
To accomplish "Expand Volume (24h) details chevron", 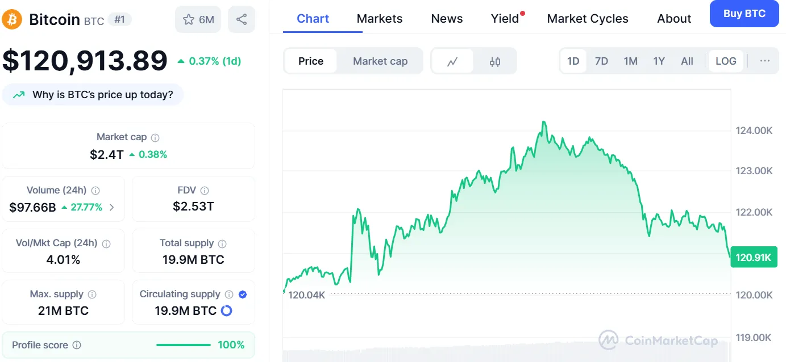I will point(111,208).
